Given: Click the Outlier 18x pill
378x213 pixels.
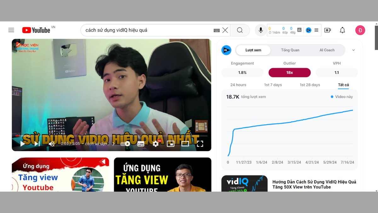Looking at the screenshot, I should click(289, 73).
